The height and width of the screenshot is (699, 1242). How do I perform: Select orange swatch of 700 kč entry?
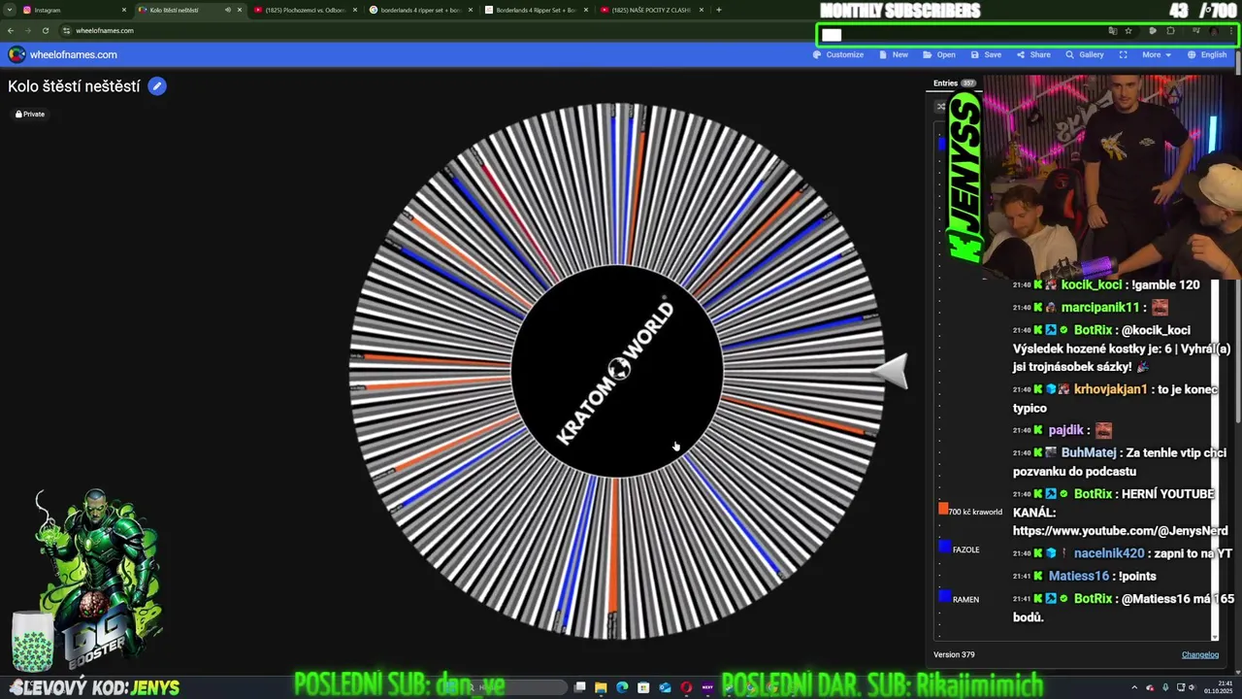coord(943,509)
